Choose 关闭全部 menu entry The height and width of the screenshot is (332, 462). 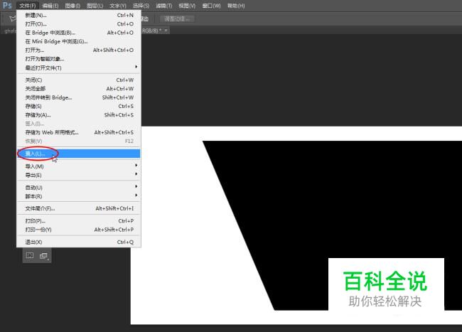(x=79, y=89)
